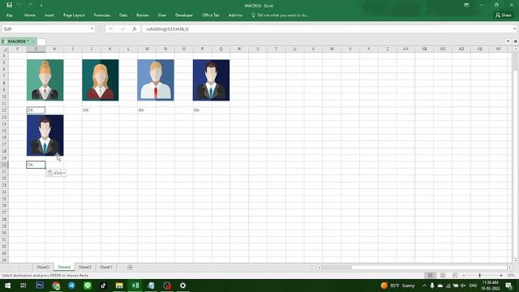Click the Undo arrow in quick access toolbar

(x=19, y=5)
